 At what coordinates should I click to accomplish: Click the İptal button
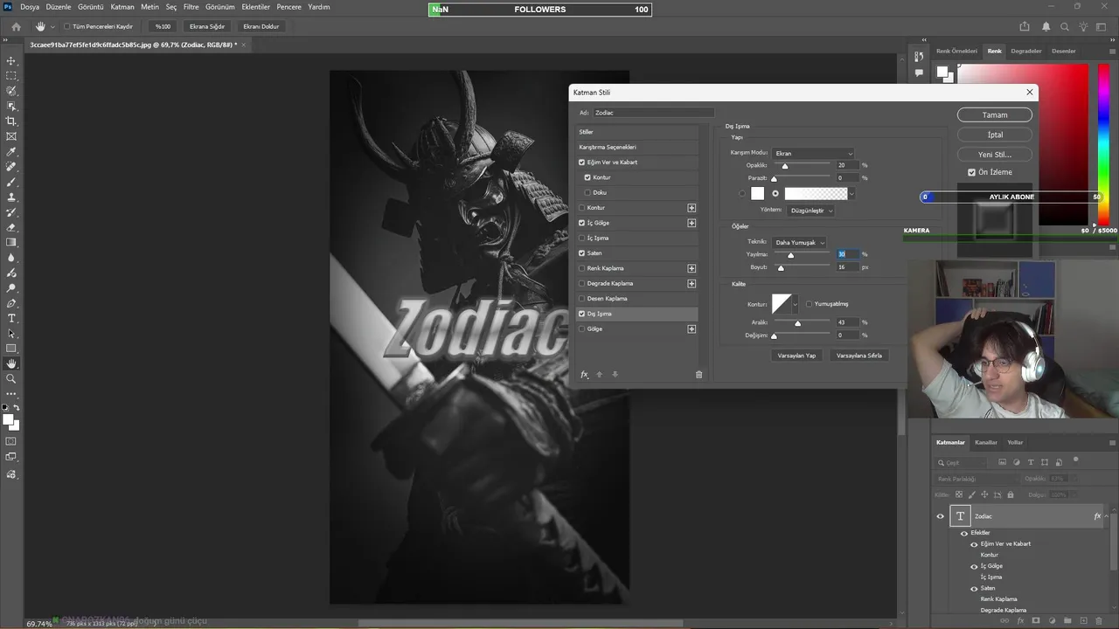coord(995,135)
